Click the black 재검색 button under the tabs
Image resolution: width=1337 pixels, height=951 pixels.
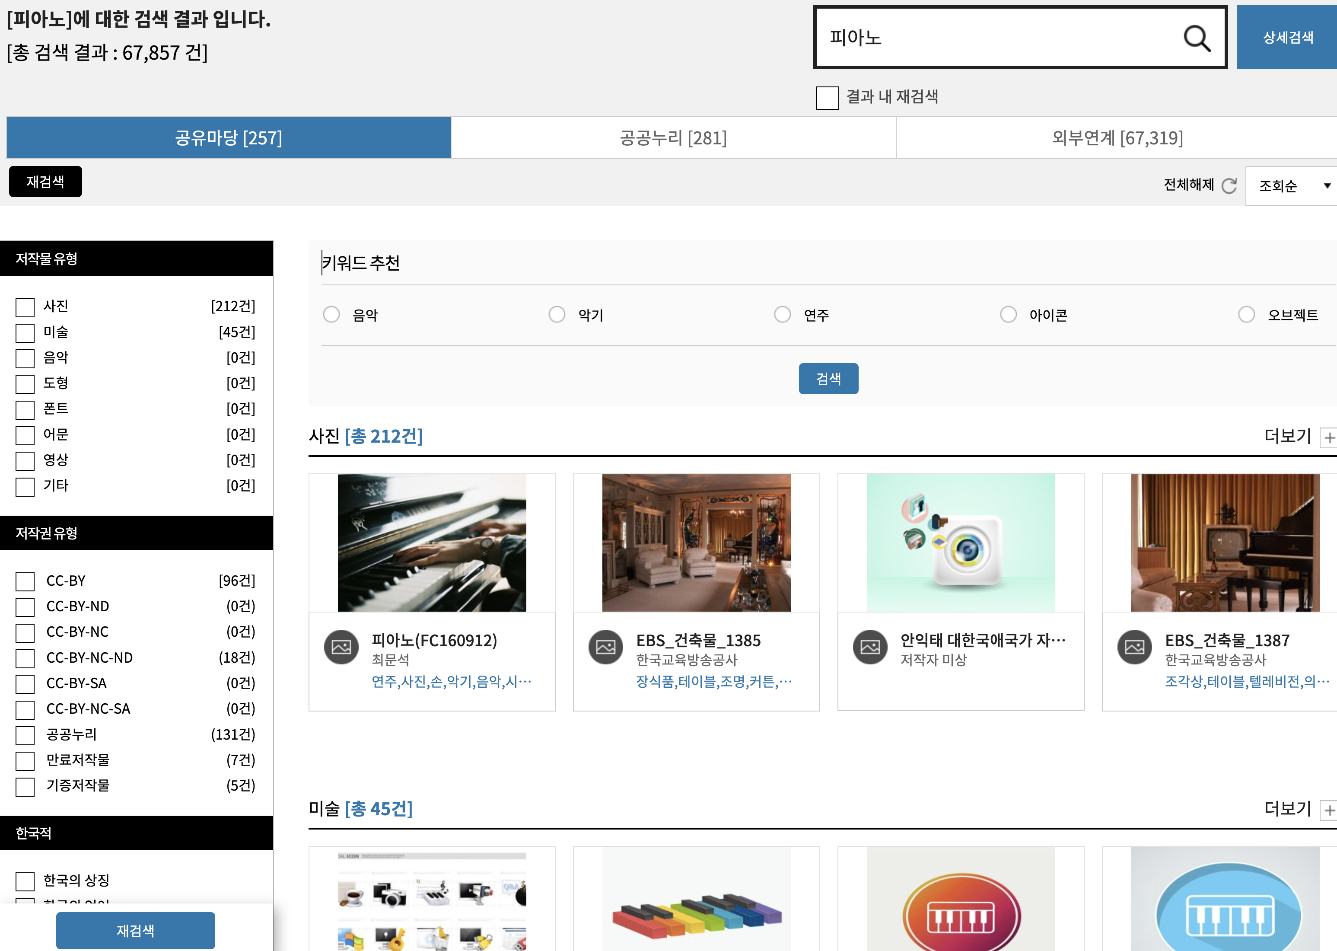(x=46, y=182)
